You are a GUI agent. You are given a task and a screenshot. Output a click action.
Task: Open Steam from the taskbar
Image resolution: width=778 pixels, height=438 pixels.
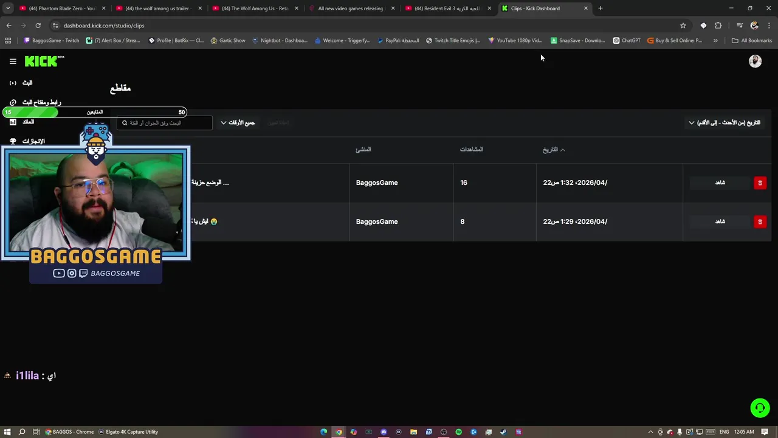pyautogui.click(x=503, y=432)
